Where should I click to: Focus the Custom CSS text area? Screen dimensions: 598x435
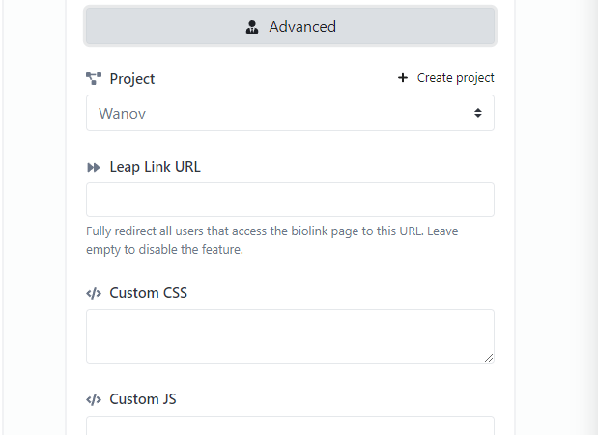coord(290,335)
